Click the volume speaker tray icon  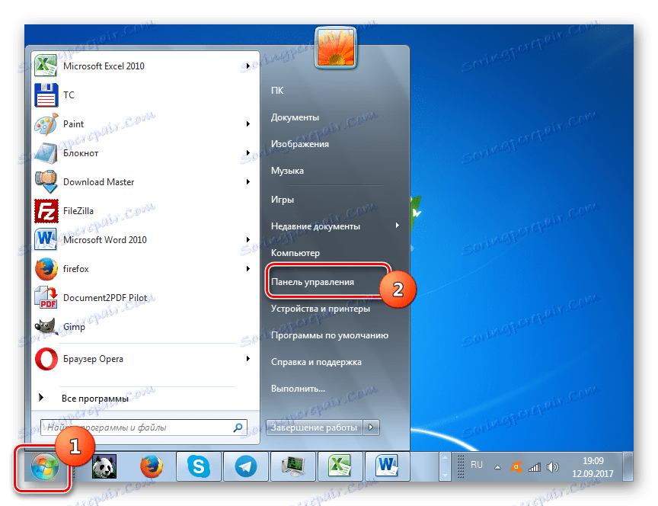[553, 467]
